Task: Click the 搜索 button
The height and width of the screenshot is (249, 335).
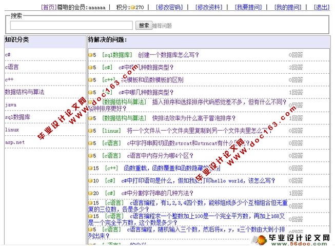Action: (144, 26)
